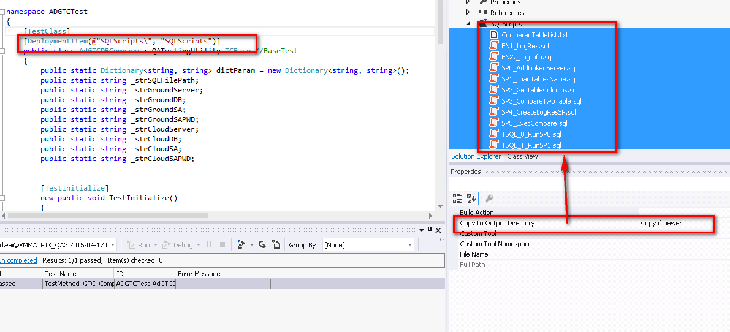730x332 pixels.
Task: Select SP1_LoadTablesName.sql file
Action: (539, 79)
